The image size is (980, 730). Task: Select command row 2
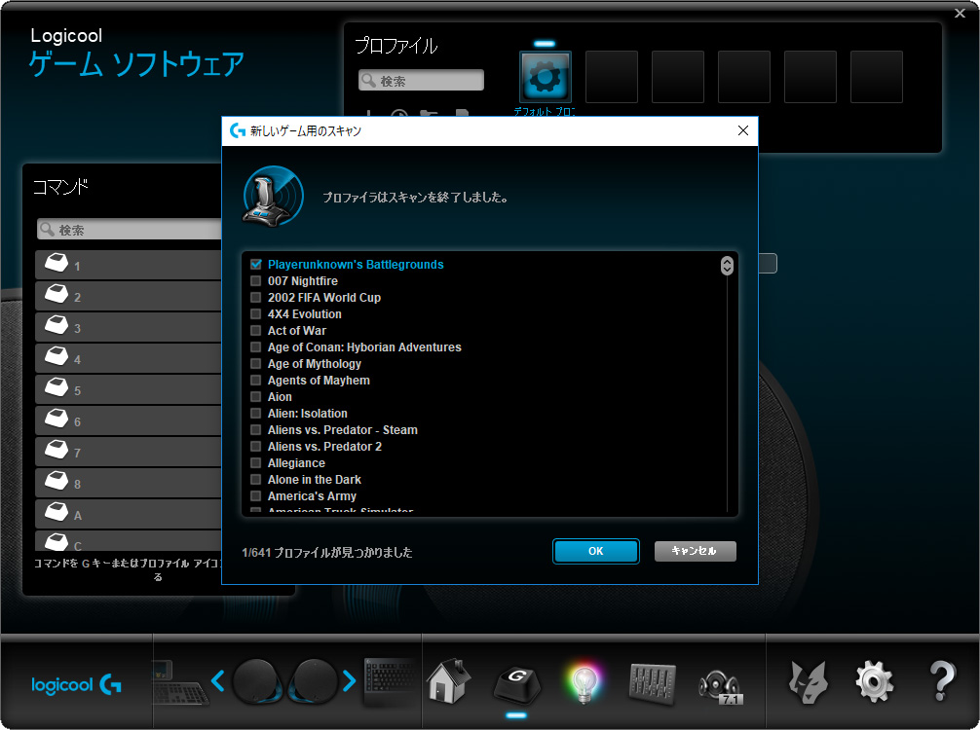[x=129, y=296]
